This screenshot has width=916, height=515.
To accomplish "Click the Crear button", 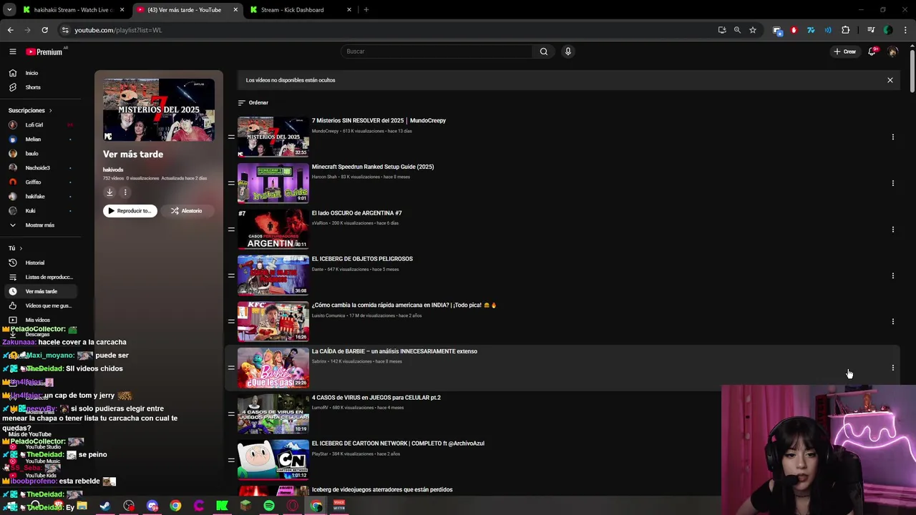I will pos(844,51).
